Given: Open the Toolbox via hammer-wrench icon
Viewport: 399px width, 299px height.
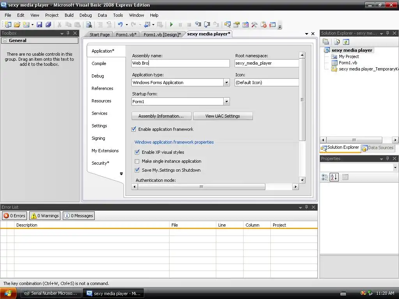Looking at the screenshot, I should coord(254,25).
